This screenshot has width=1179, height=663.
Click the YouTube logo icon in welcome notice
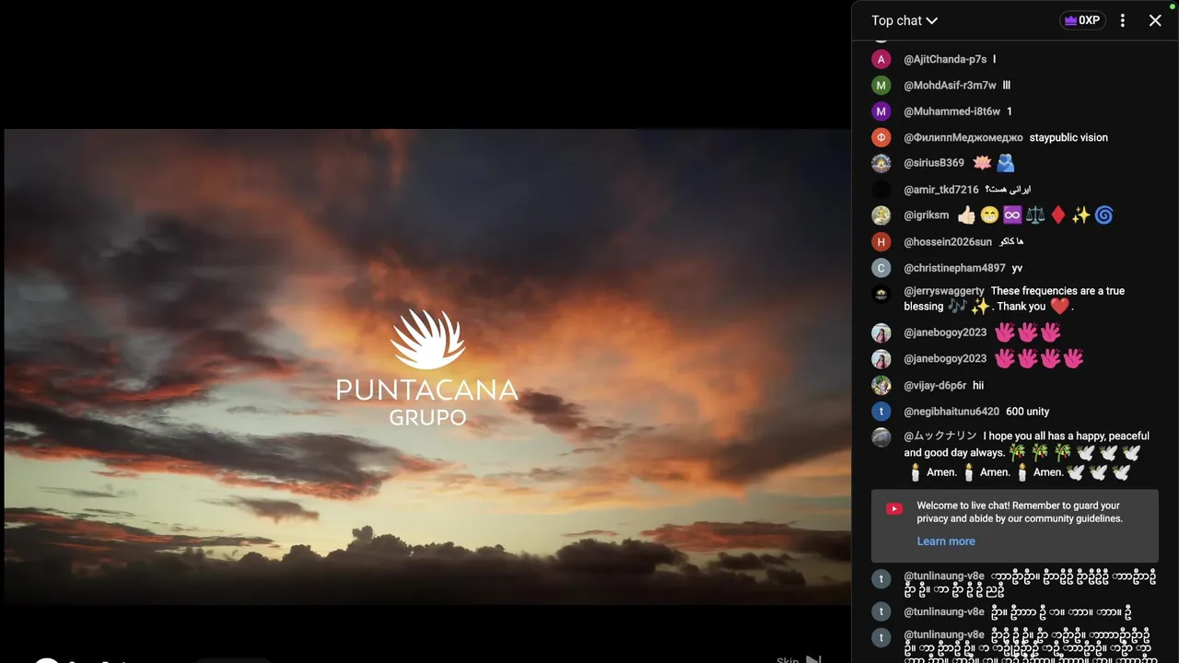(x=894, y=508)
